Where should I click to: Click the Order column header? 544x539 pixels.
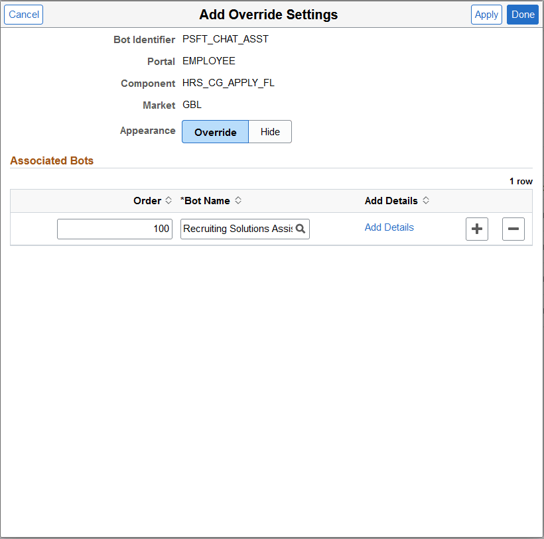pos(147,200)
